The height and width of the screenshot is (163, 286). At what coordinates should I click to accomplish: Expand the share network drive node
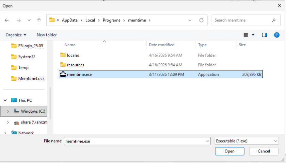point(8,122)
